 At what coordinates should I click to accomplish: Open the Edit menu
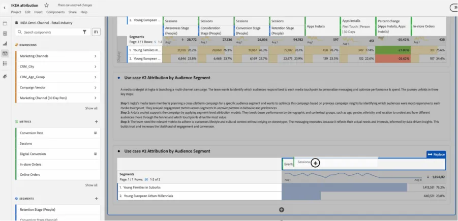tap(28, 12)
